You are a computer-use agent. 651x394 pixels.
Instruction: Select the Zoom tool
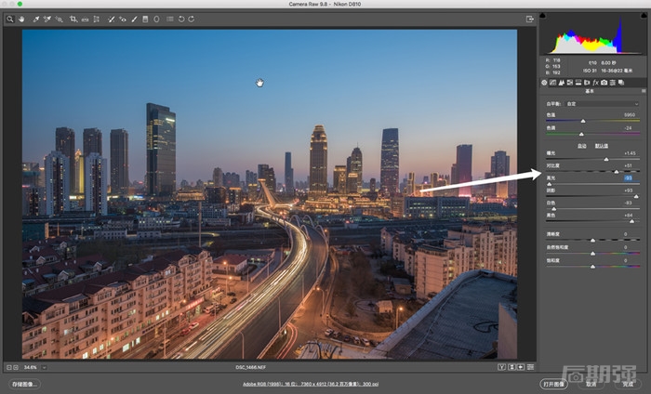click(x=10, y=20)
